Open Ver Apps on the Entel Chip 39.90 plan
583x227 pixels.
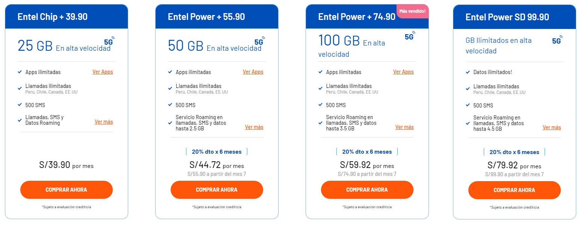103,72
